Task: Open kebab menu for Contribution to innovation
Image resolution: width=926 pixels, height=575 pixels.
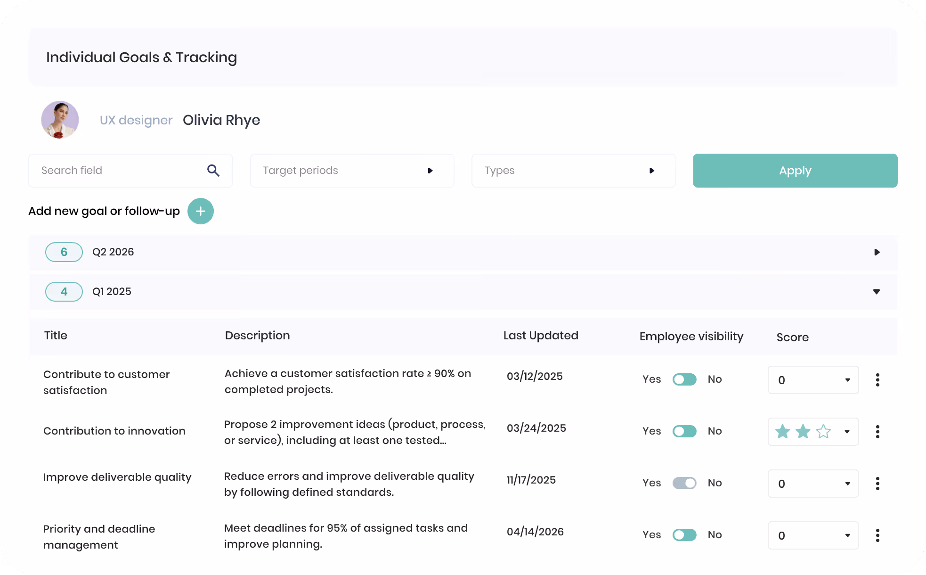Action: coord(877,432)
